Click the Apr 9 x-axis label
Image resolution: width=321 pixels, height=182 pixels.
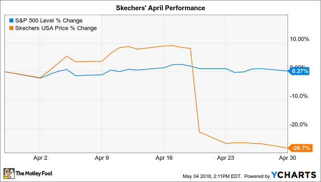coord(102,158)
